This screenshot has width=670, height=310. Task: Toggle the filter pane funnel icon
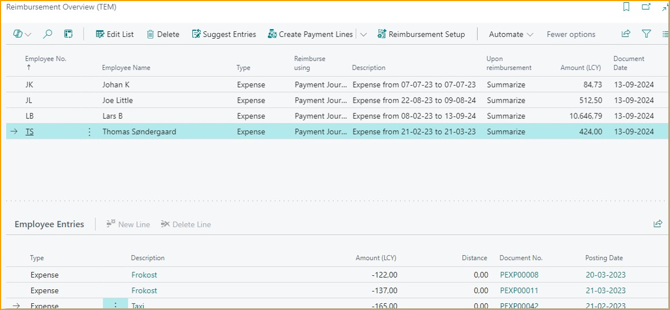[646, 34]
